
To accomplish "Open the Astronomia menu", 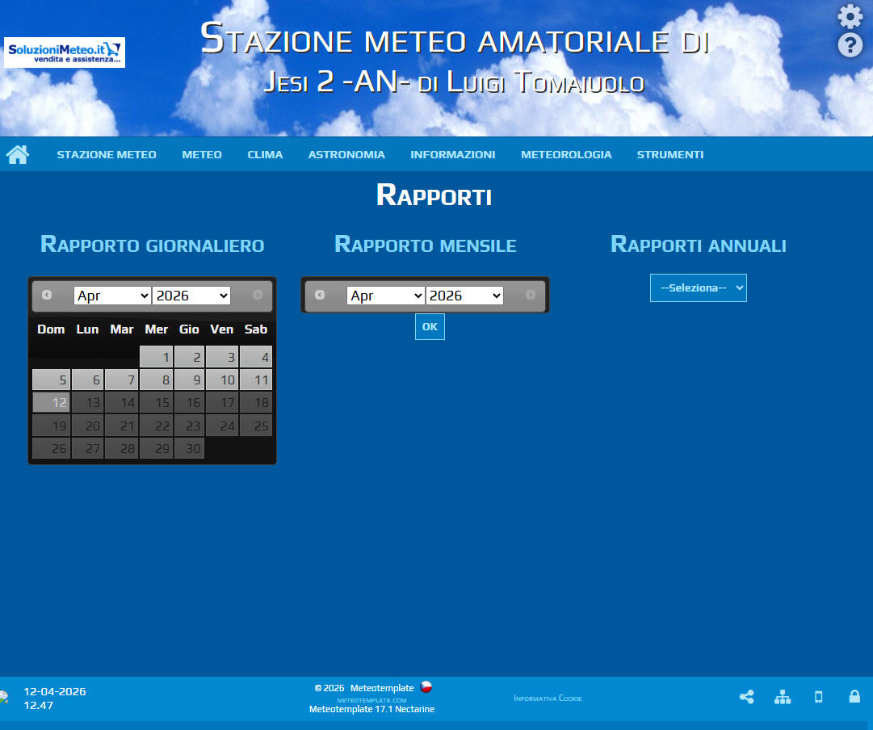I will click(346, 154).
